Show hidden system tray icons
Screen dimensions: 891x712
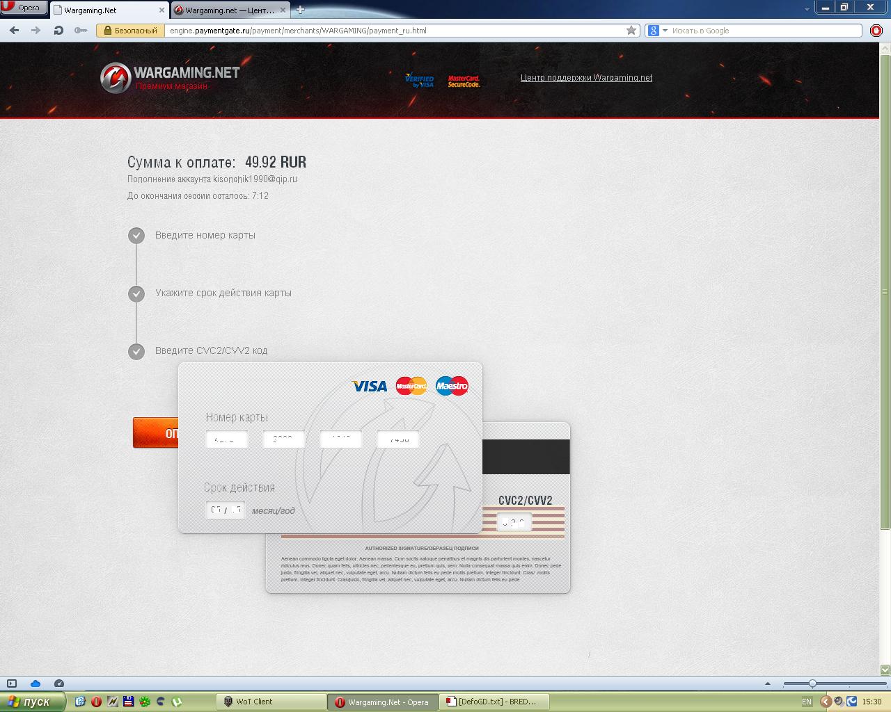(826, 702)
